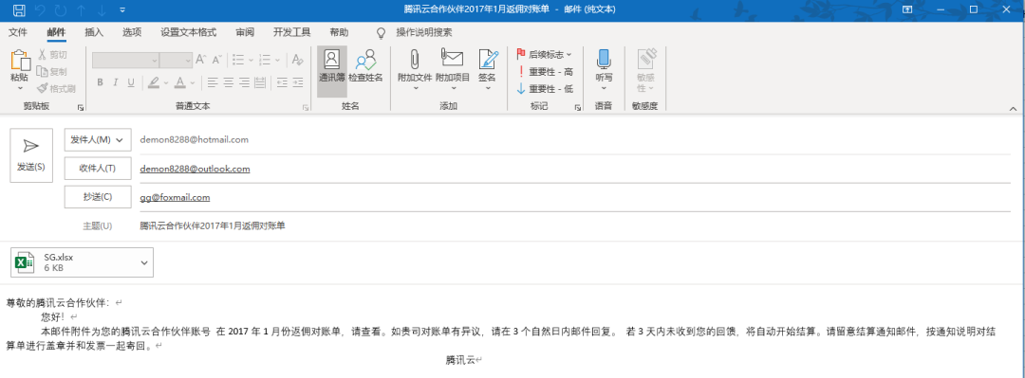The image size is (1025, 378).
Task: Toggle Low Importance (重要性 - 低)
Action: [x=544, y=89]
